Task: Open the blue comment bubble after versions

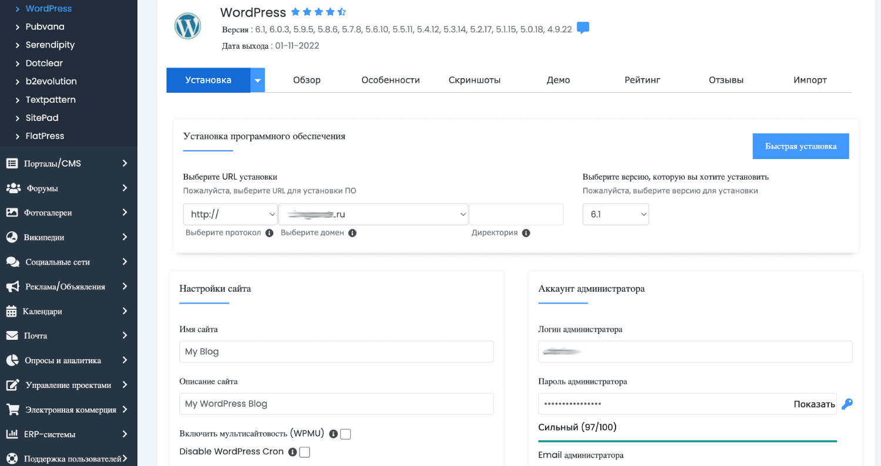Action: pyautogui.click(x=583, y=28)
